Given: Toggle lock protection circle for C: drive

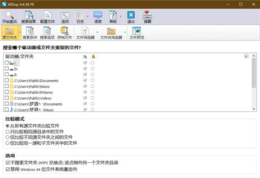Looking at the screenshot, I should [93, 63].
